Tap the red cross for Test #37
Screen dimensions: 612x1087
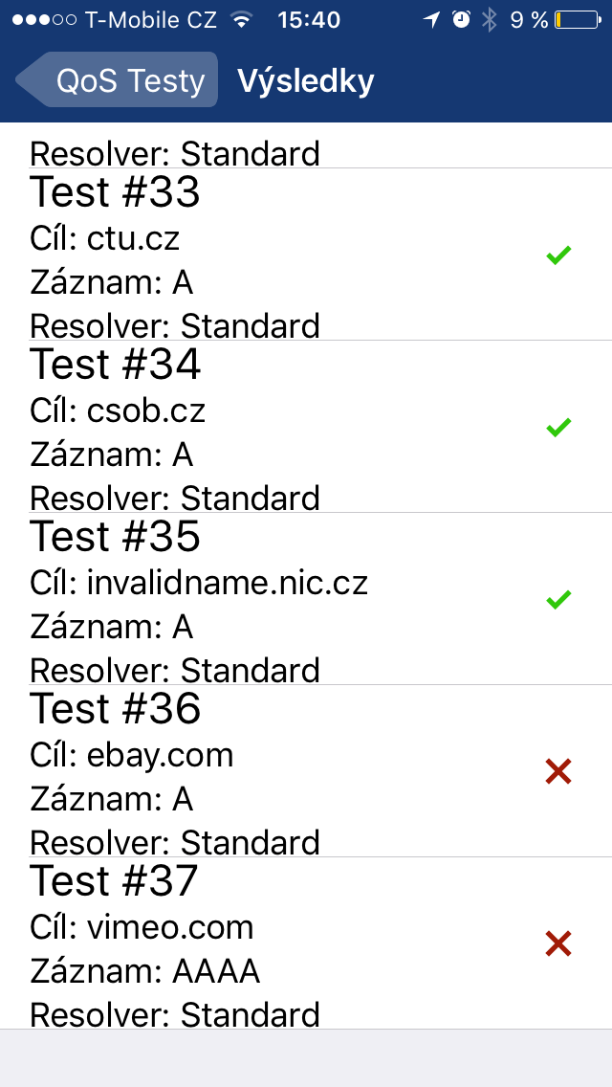click(x=558, y=943)
